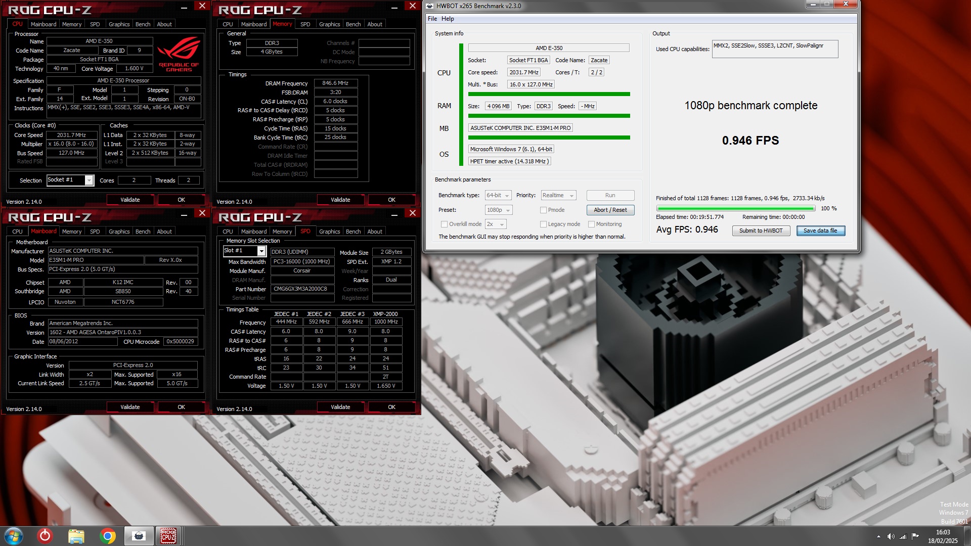The width and height of the screenshot is (971, 546).
Task: Click Validate in CPU-Z CPU window
Action: (130, 200)
